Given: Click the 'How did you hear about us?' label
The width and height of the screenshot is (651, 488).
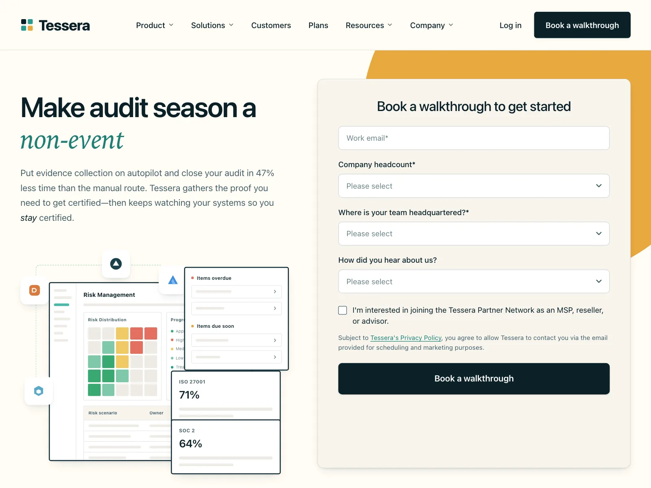Looking at the screenshot, I should point(387,260).
